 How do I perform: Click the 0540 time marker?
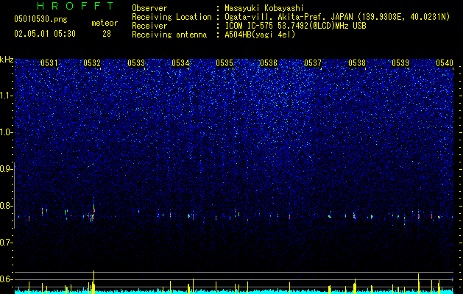point(445,63)
